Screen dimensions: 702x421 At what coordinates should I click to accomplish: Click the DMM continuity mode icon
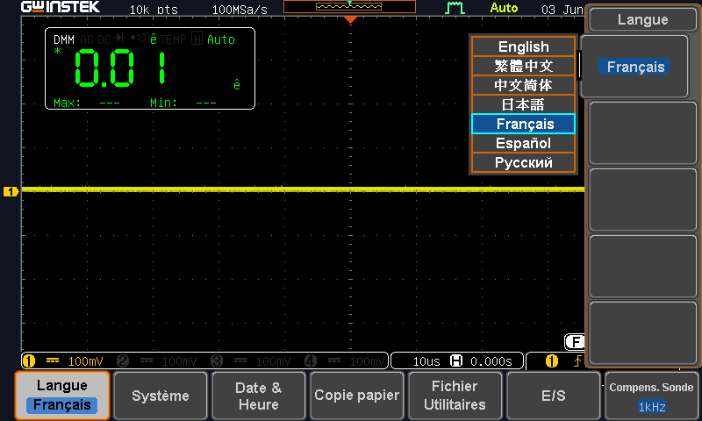(x=138, y=38)
